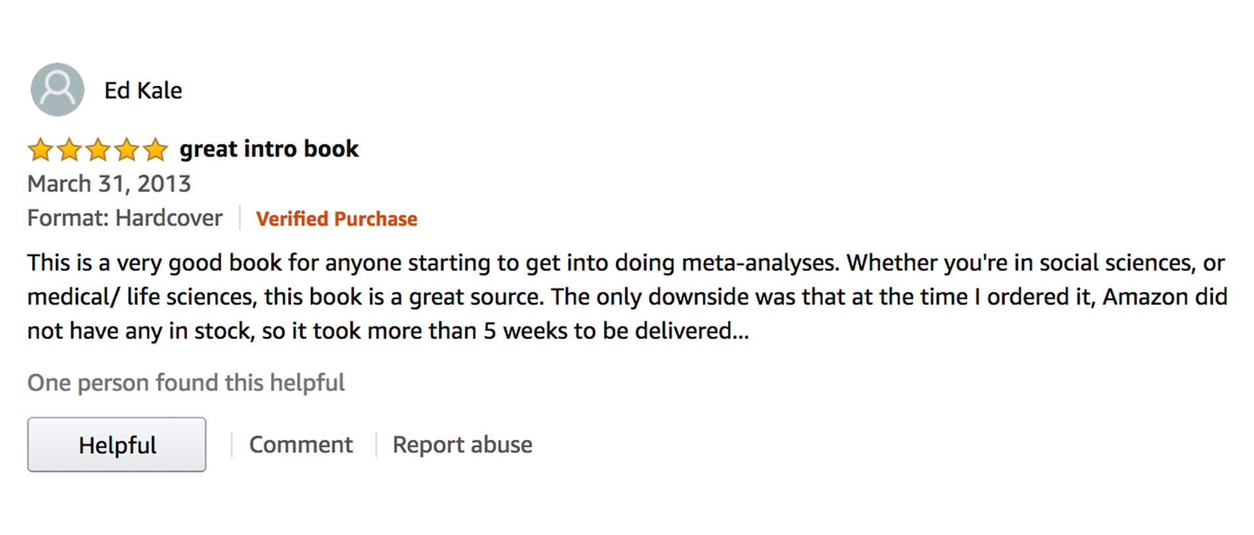Click the word 'Amazon' in review body

click(1145, 297)
